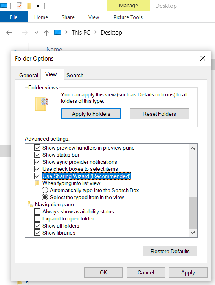Click the advanced settings scrollbar down arrow
The image size is (215, 285).
tap(193, 233)
